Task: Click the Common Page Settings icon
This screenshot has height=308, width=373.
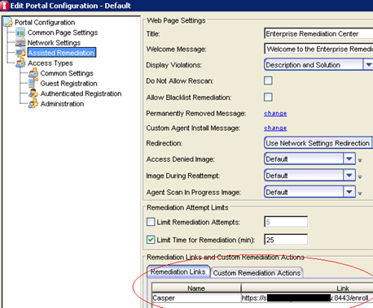Action: click(x=20, y=33)
